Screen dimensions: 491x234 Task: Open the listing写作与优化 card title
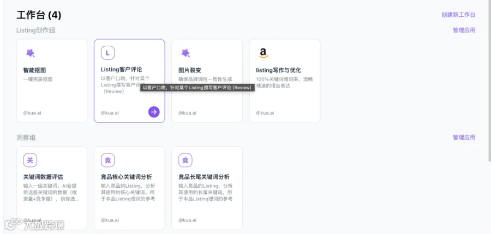tap(278, 70)
